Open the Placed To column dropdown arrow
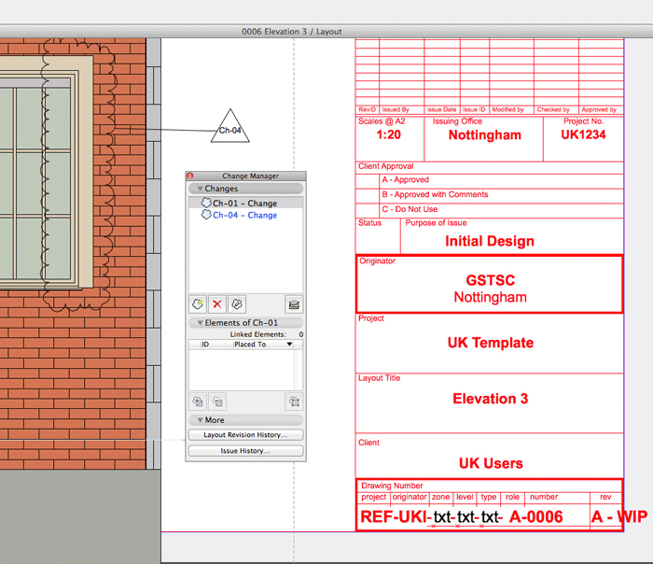The height and width of the screenshot is (564, 653). (x=289, y=345)
